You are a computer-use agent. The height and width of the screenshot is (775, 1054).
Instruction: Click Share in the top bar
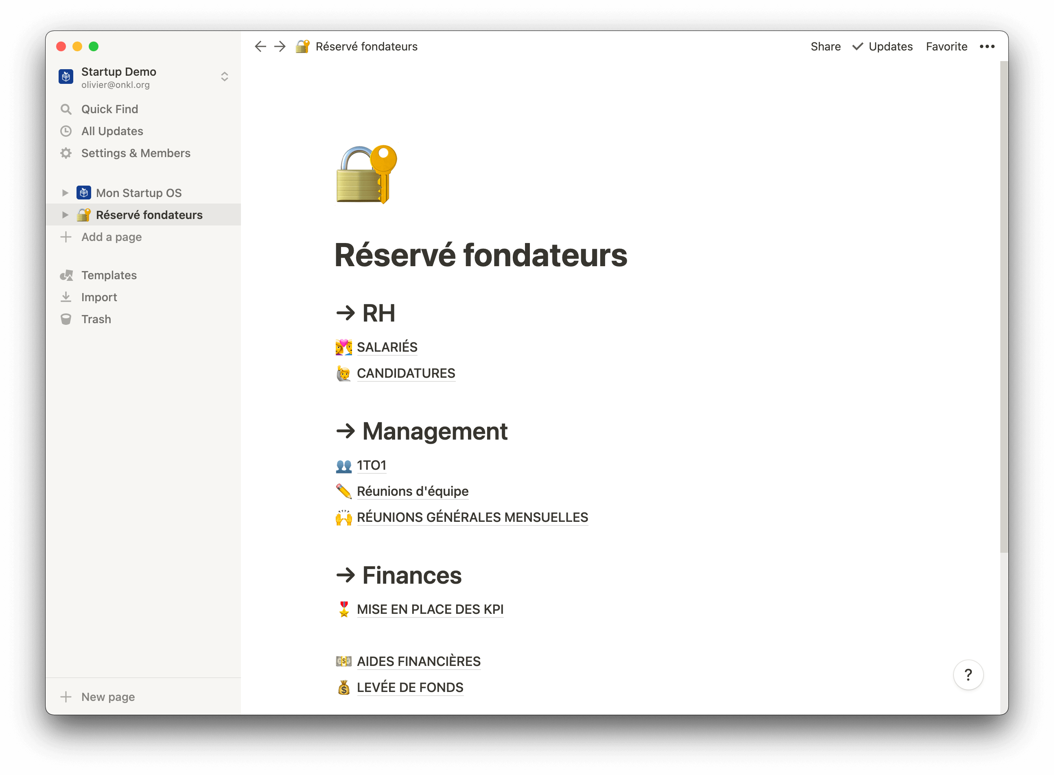click(825, 46)
